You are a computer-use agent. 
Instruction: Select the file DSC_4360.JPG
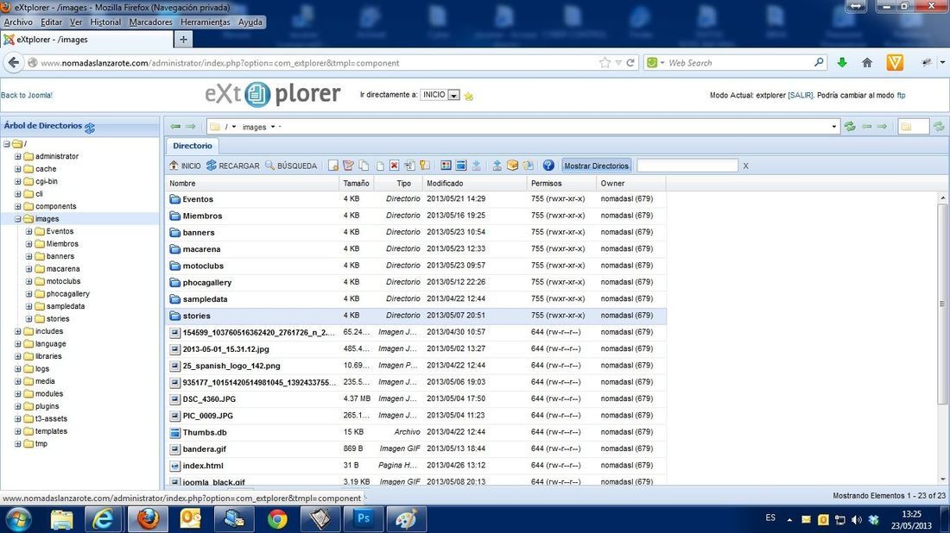209,399
